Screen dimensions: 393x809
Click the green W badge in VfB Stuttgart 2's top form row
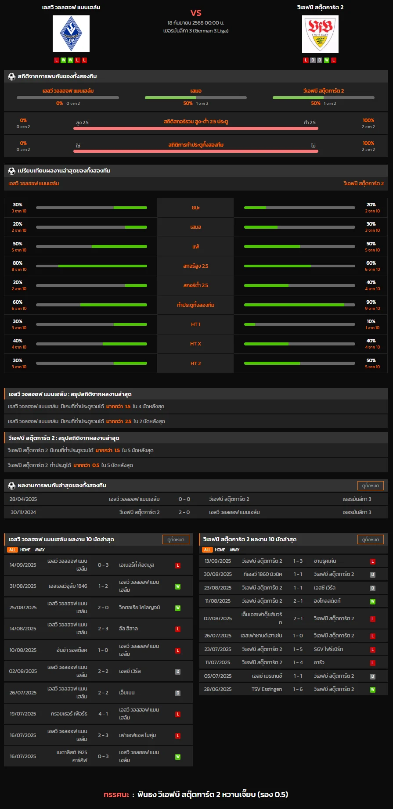point(327,60)
